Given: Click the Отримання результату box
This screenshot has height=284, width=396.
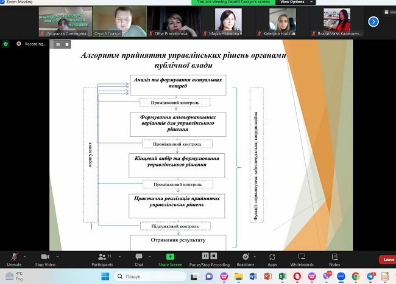Looking at the screenshot, I should 178,243.
